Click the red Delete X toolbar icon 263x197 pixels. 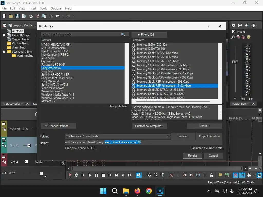171,175
